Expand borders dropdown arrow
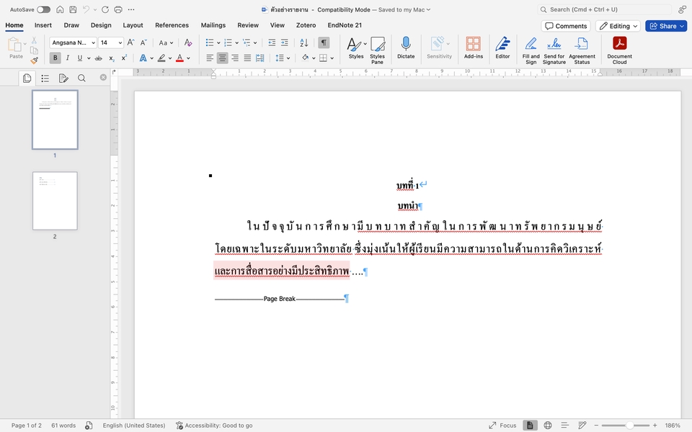Image resolution: width=692 pixels, height=432 pixels. click(x=332, y=58)
